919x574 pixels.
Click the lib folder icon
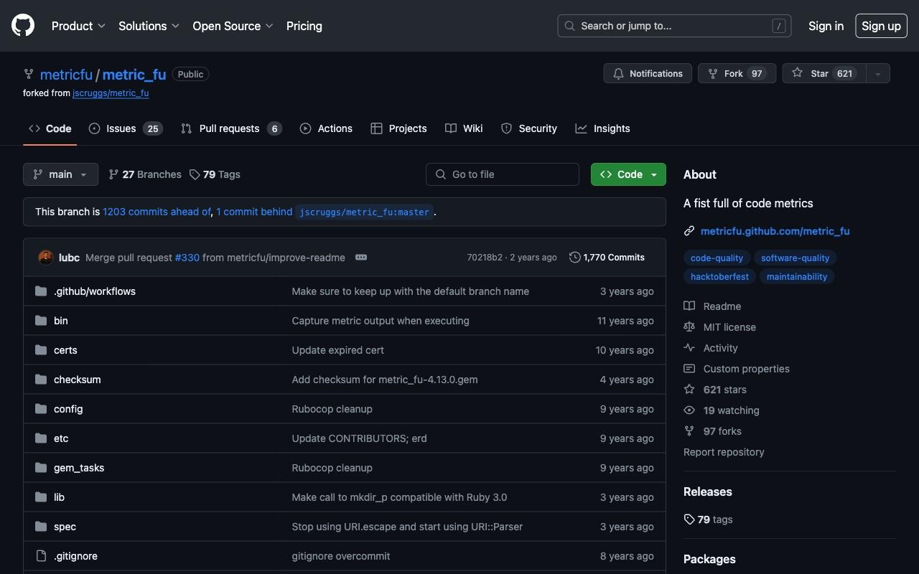pos(41,497)
